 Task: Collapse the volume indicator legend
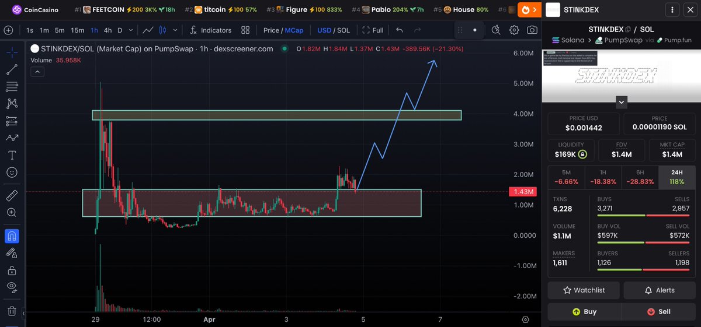click(x=37, y=72)
